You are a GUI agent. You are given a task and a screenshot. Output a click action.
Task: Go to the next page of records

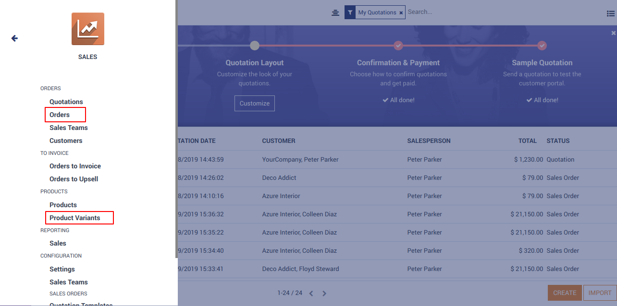[x=324, y=294]
